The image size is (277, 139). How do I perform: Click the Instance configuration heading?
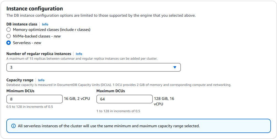[x=34, y=9]
